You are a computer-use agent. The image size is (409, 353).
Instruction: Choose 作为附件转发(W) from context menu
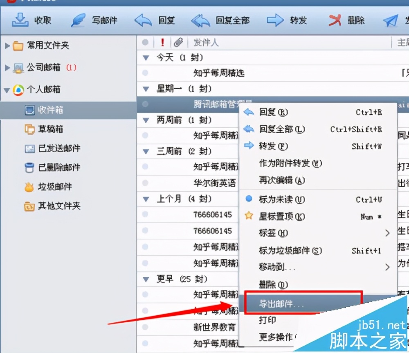[x=318, y=163]
